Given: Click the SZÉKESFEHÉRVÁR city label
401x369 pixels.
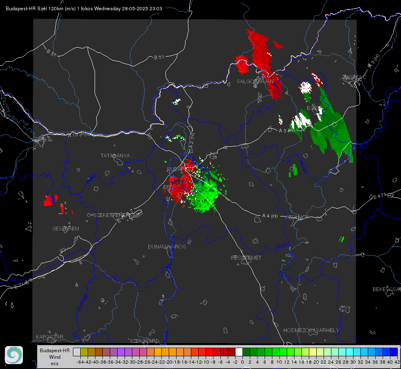Looking at the screenshot, I should pyautogui.click(x=116, y=215).
